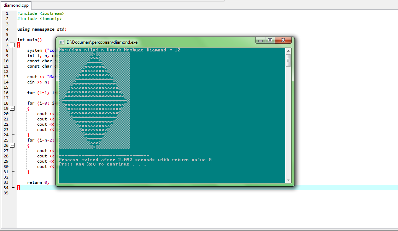Click the console scrollbar thumb
Viewport: 398px width, 231px height.
click(288, 60)
